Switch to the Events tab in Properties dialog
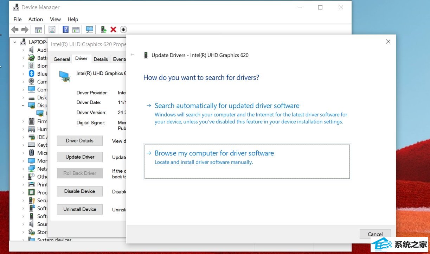 coord(120,59)
